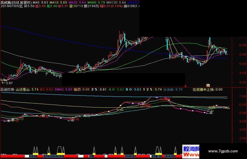Click the stock name 英威腾 title
This screenshot has height=159, width=247.
[5, 3]
